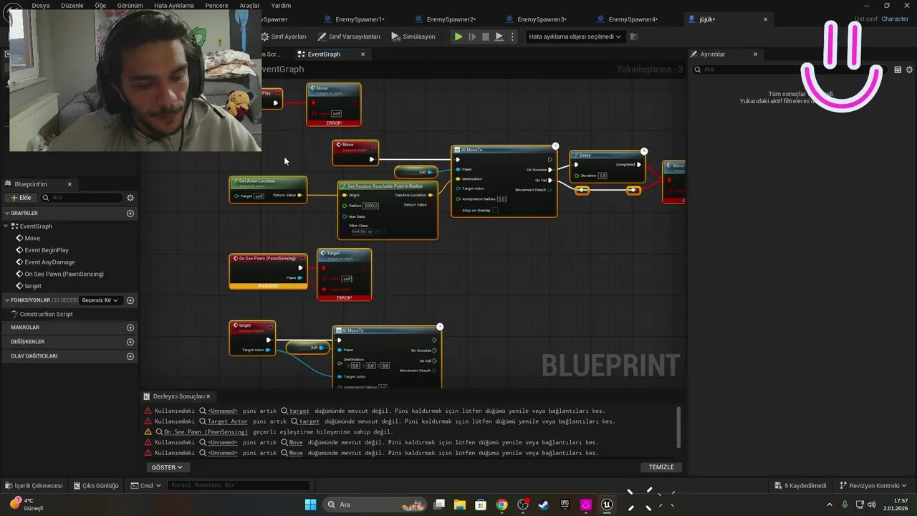
Task: Open My Blueprint panel settings gear
Action: (130, 198)
